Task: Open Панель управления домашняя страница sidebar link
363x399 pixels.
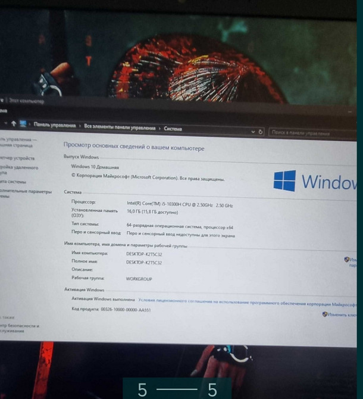Action: tap(18, 142)
